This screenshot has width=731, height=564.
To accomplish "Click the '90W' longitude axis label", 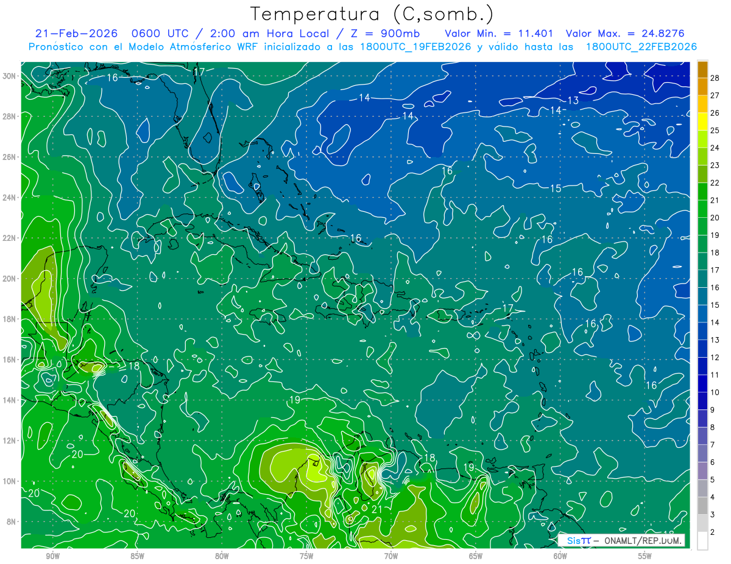I will coord(52,556).
